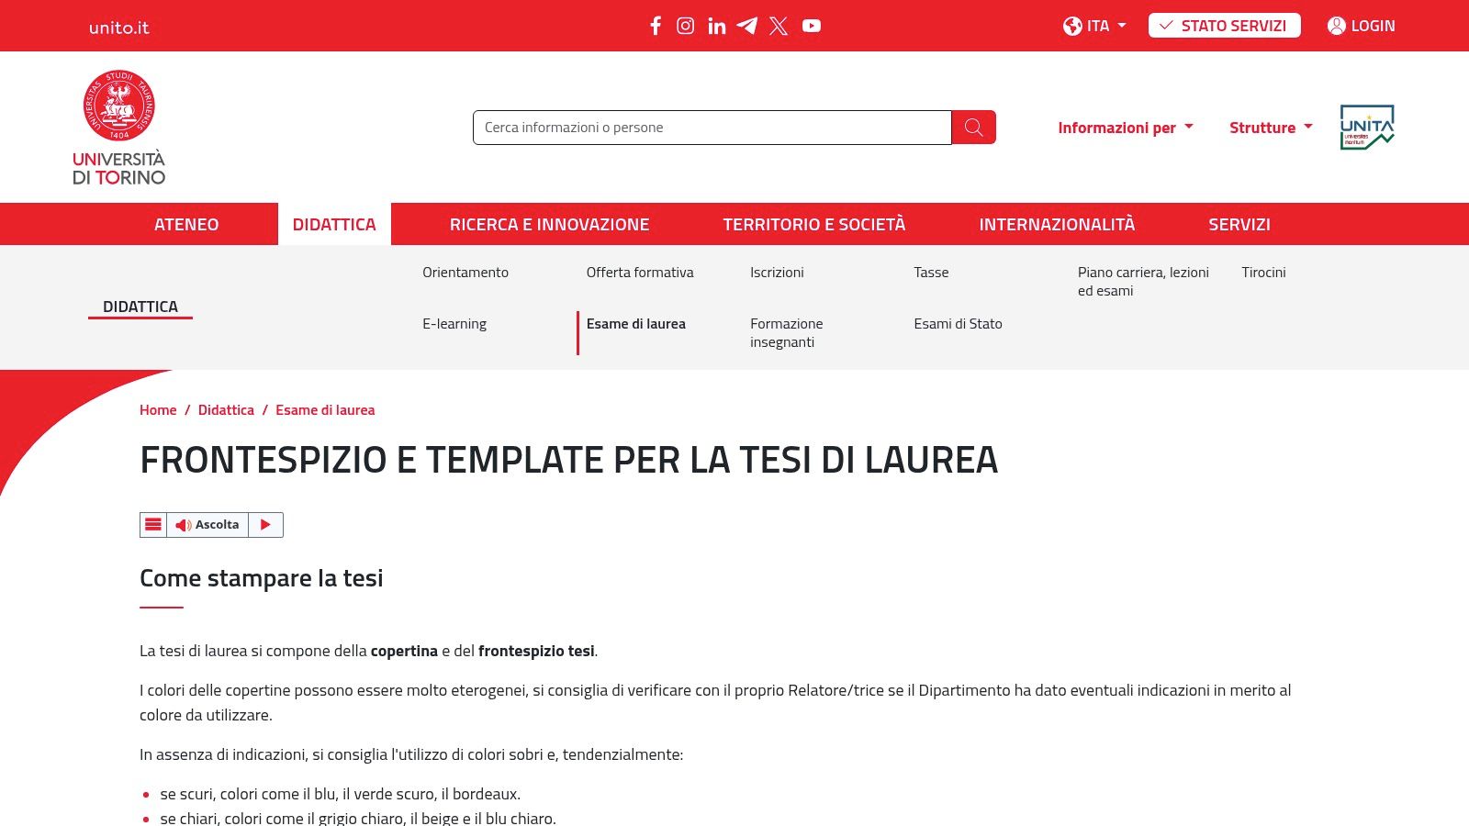This screenshot has height=826, width=1469.
Task: Open the SERVIZI menu item
Action: coord(1239,224)
